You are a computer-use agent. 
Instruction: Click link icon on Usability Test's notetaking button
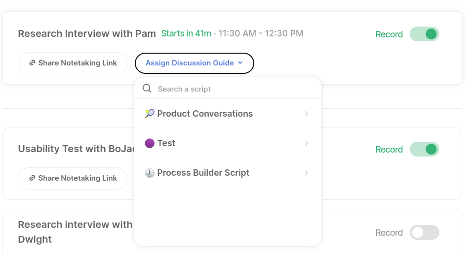click(32, 178)
